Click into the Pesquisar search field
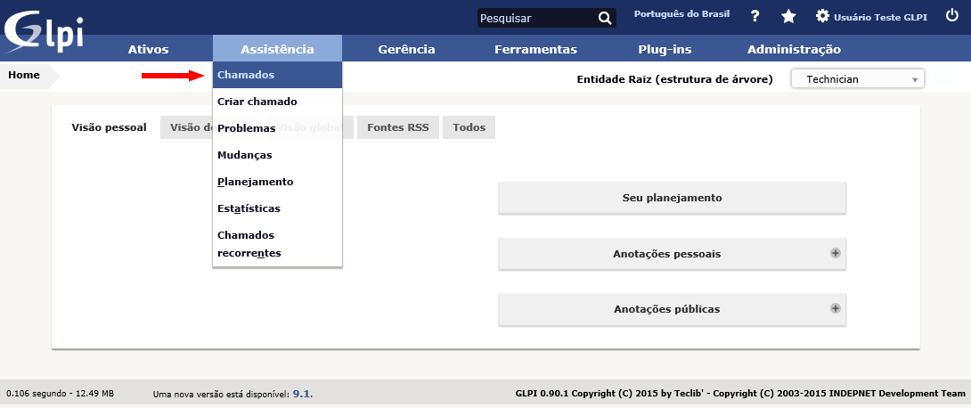 (x=534, y=18)
